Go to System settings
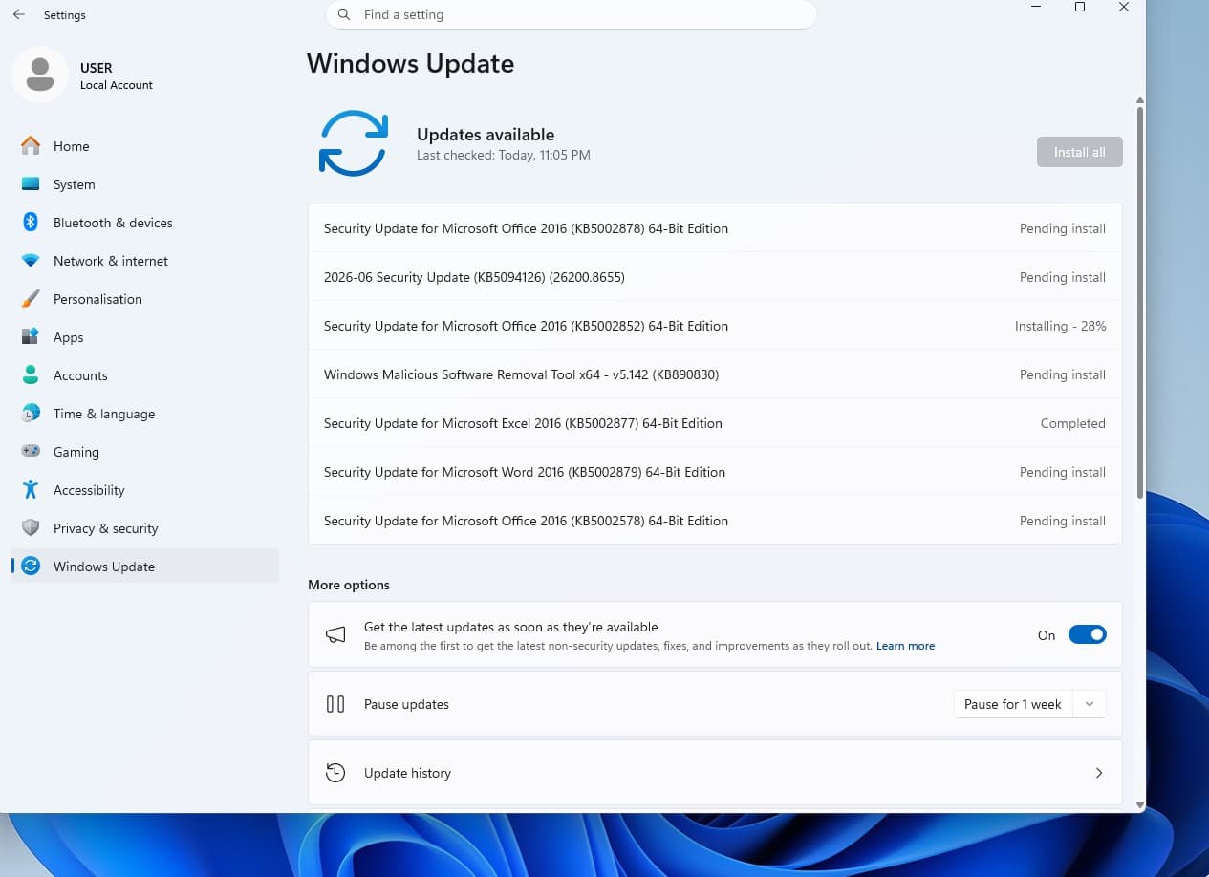 (145, 184)
